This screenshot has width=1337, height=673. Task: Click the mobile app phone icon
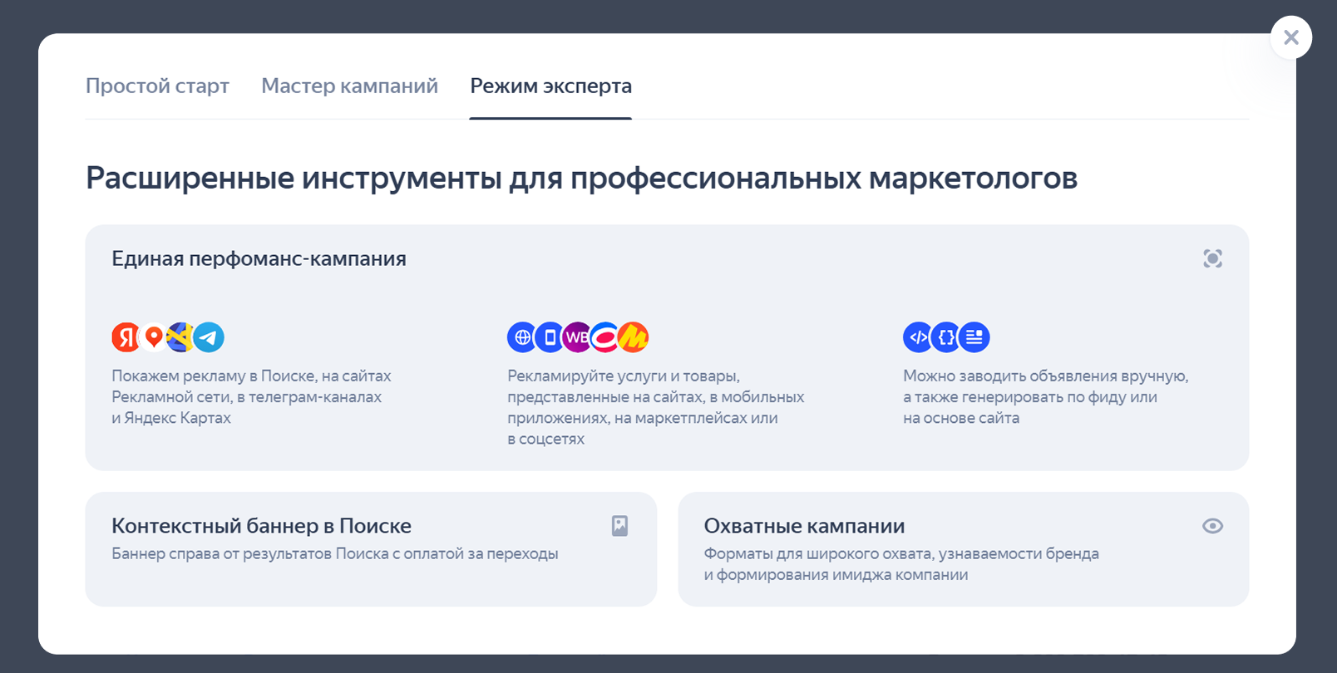(550, 337)
